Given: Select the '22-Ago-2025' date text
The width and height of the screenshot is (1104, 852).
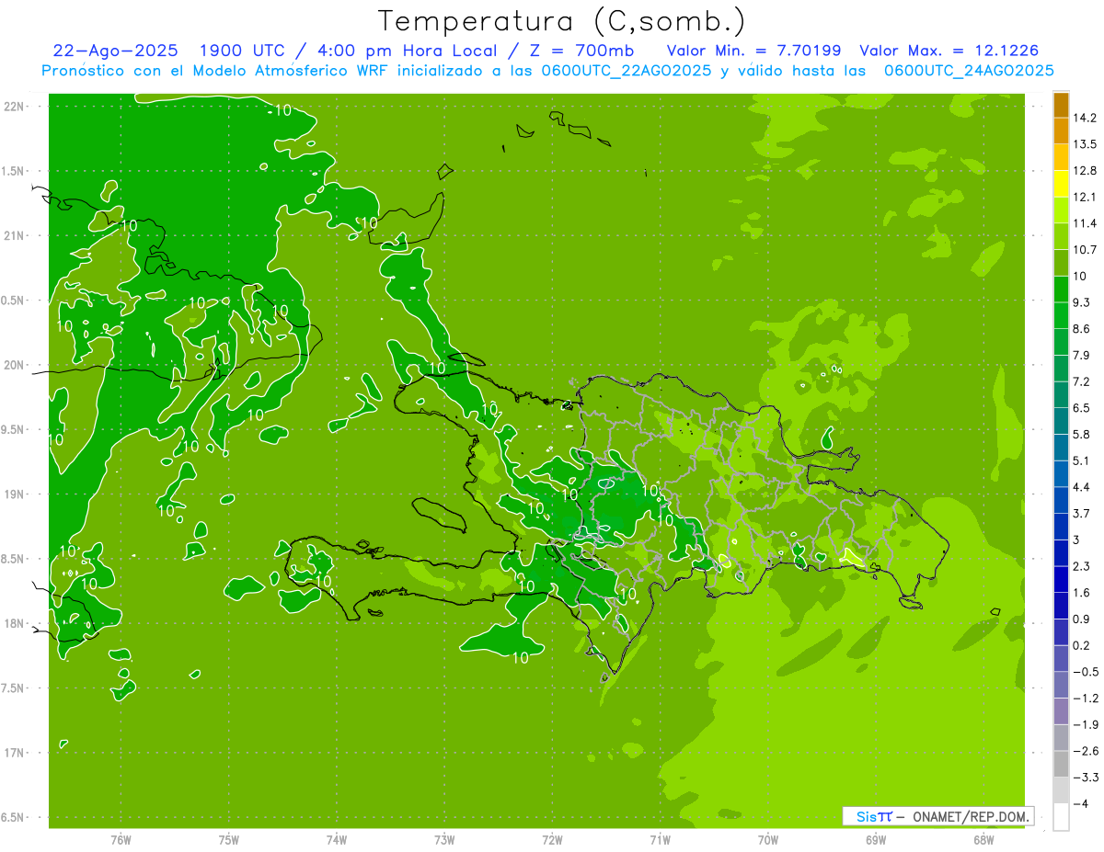Looking at the screenshot, I should (113, 51).
